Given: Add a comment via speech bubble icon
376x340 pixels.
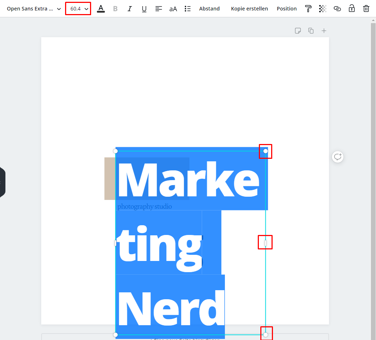Looking at the screenshot, I should 338,157.
